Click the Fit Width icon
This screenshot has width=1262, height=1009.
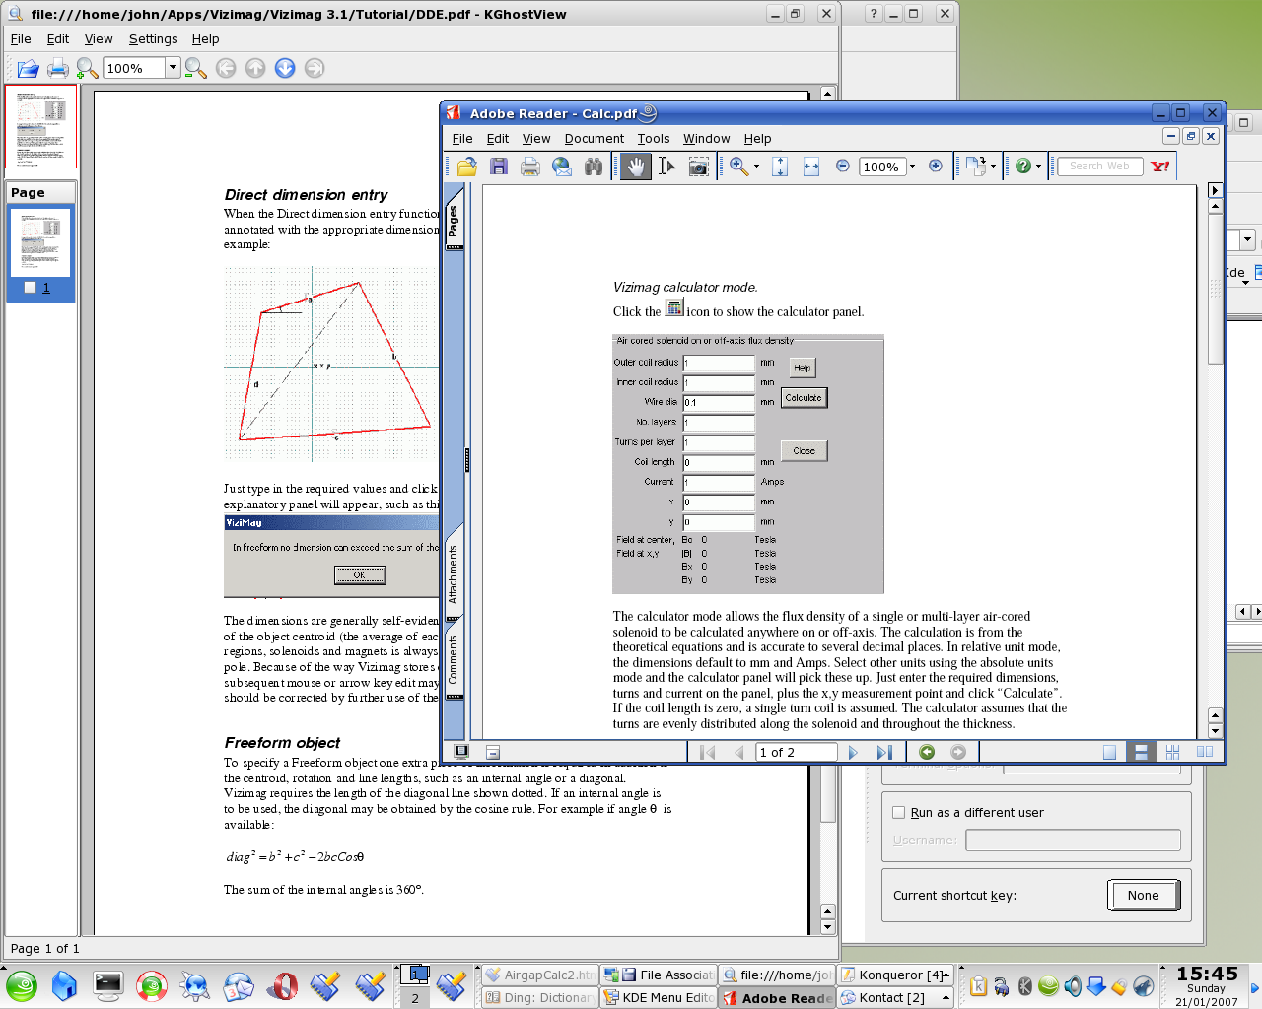pyautogui.click(x=811, y=167)
